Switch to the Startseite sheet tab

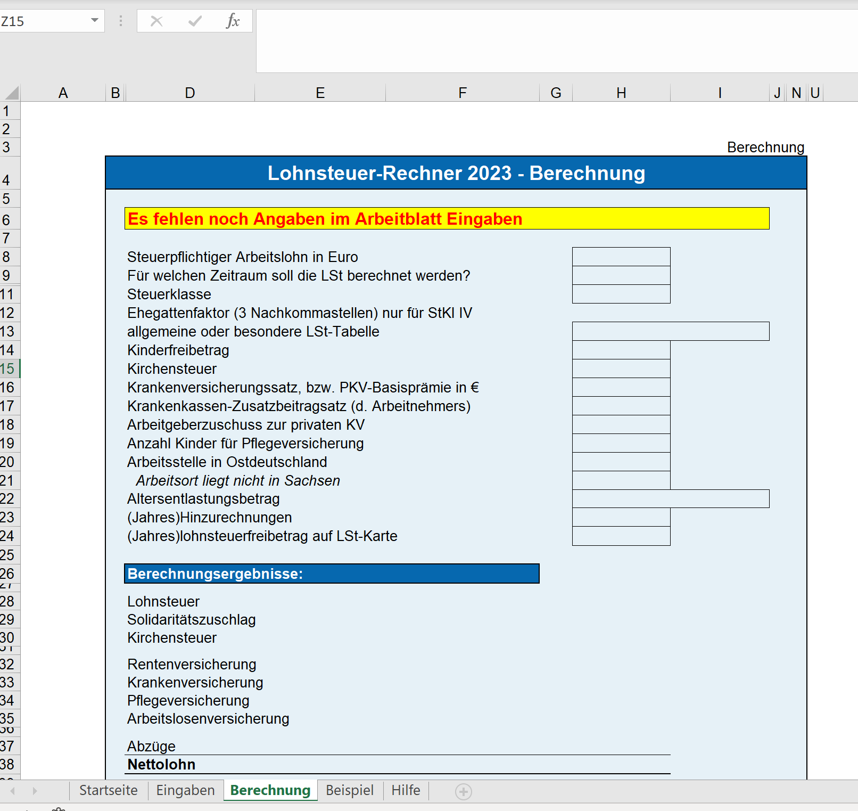[x=109, y=790]
